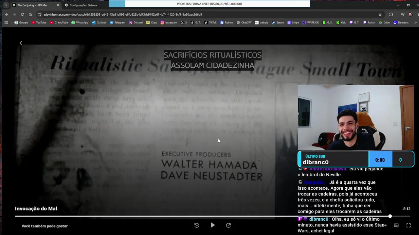This screenshot has width=419, height=235.
Task: Go to the browser home page
Action: [x=30, y=14]
